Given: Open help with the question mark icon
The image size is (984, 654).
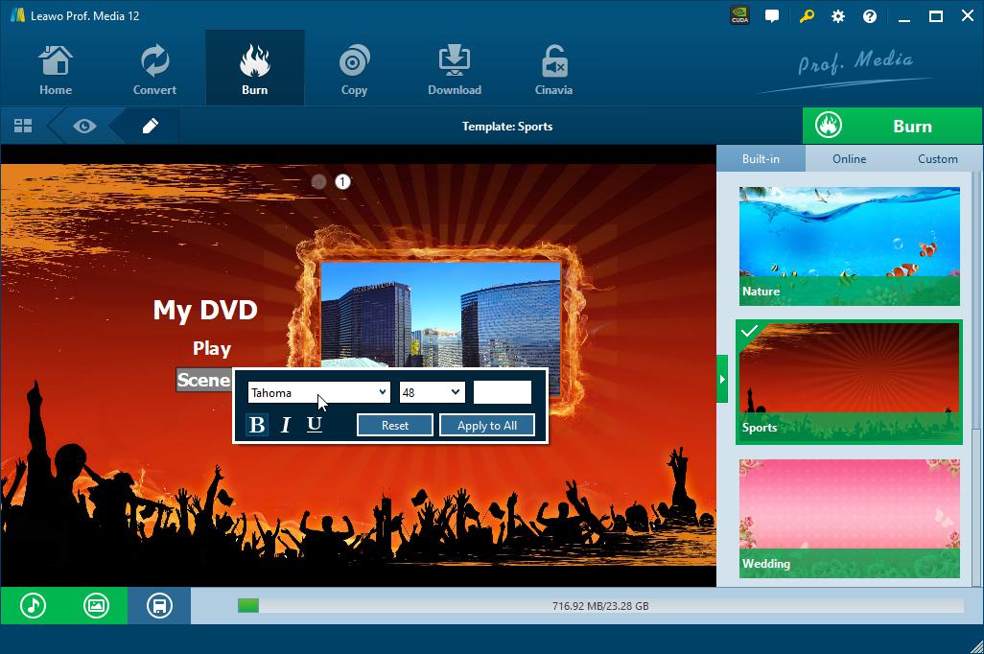Looking at the screenshot, I should [870, 16].
